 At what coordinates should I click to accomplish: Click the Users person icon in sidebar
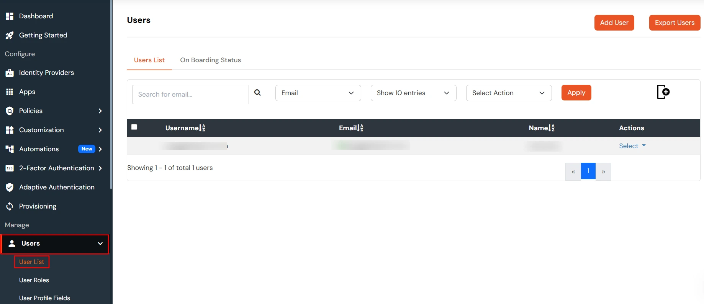click(x=12, y=243)
